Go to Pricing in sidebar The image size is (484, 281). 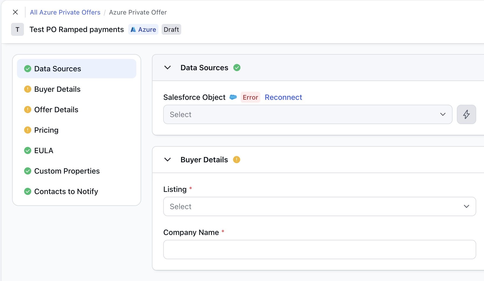(77, 130)
